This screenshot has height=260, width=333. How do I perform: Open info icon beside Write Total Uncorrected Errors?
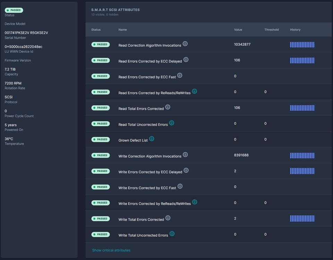point(172,234)
